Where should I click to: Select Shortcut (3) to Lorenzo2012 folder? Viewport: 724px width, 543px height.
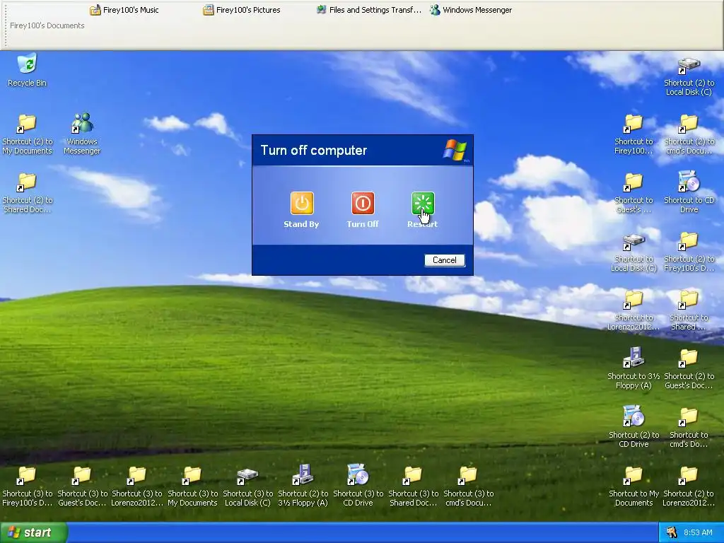(x=137, y=486)
